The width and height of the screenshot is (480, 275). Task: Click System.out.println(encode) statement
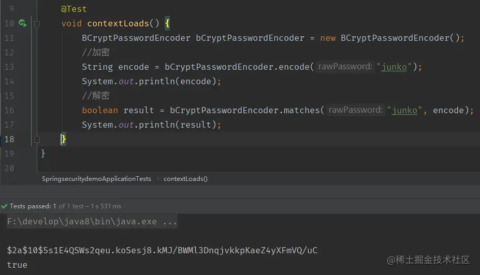coord(151,82)
